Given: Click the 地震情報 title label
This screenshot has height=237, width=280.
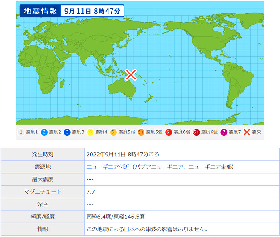Looking at the screenshot, I should (x=40, y=11).
